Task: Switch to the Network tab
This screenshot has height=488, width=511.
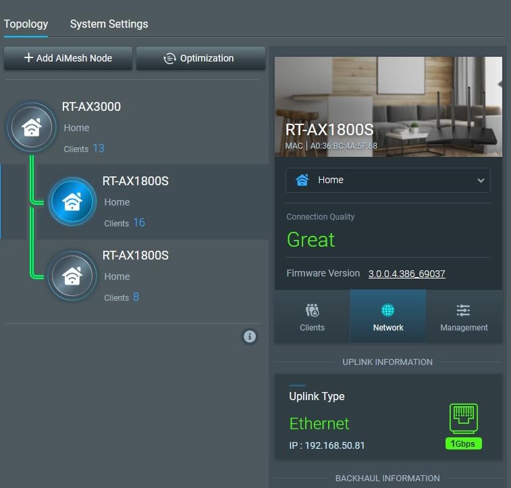Action: tap(388, 317)
